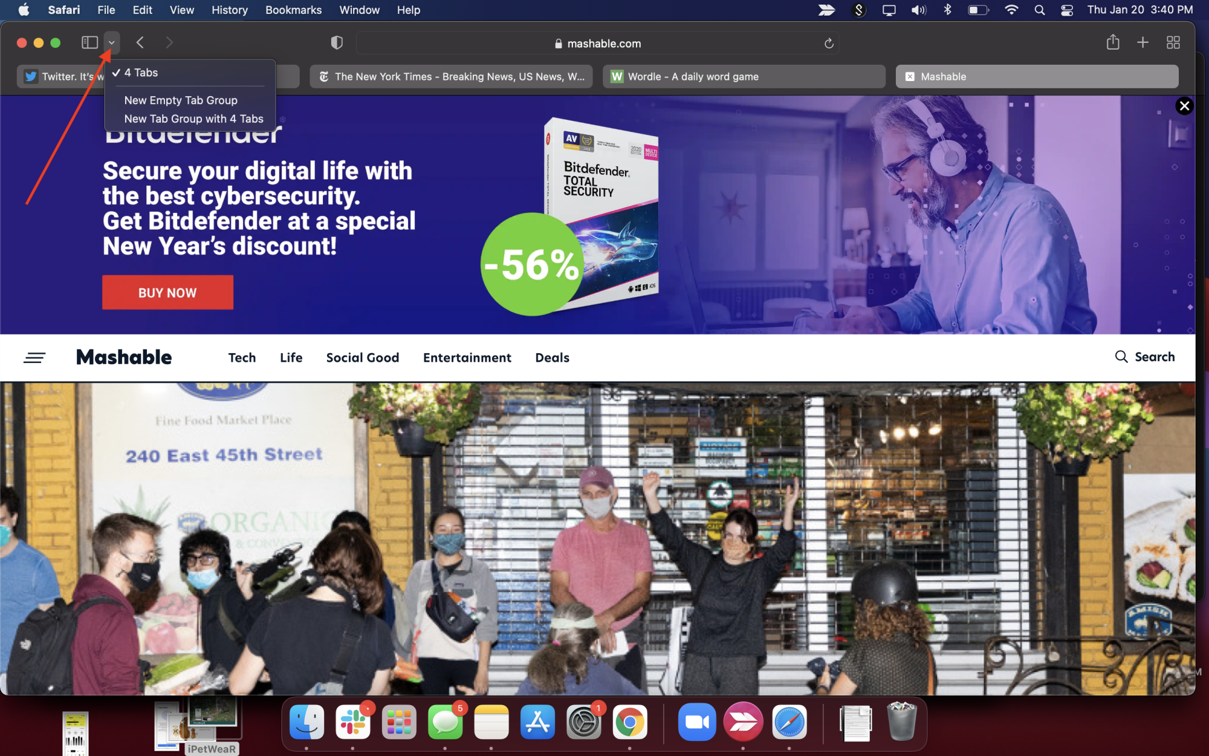Open the History menu
Viewport: 1209px width, 756px height.
coord(230,10)
